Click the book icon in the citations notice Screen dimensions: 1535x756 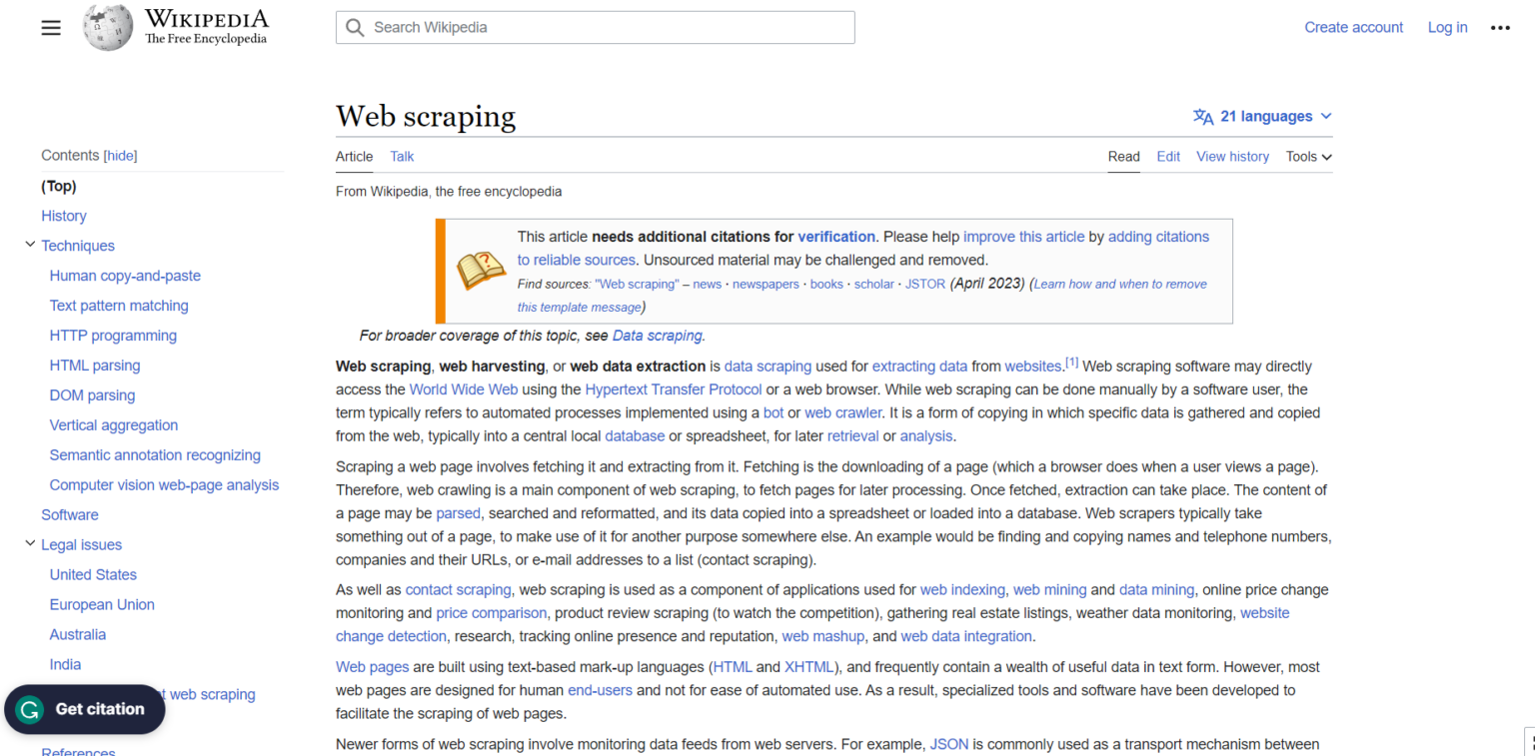pos(481,269)
